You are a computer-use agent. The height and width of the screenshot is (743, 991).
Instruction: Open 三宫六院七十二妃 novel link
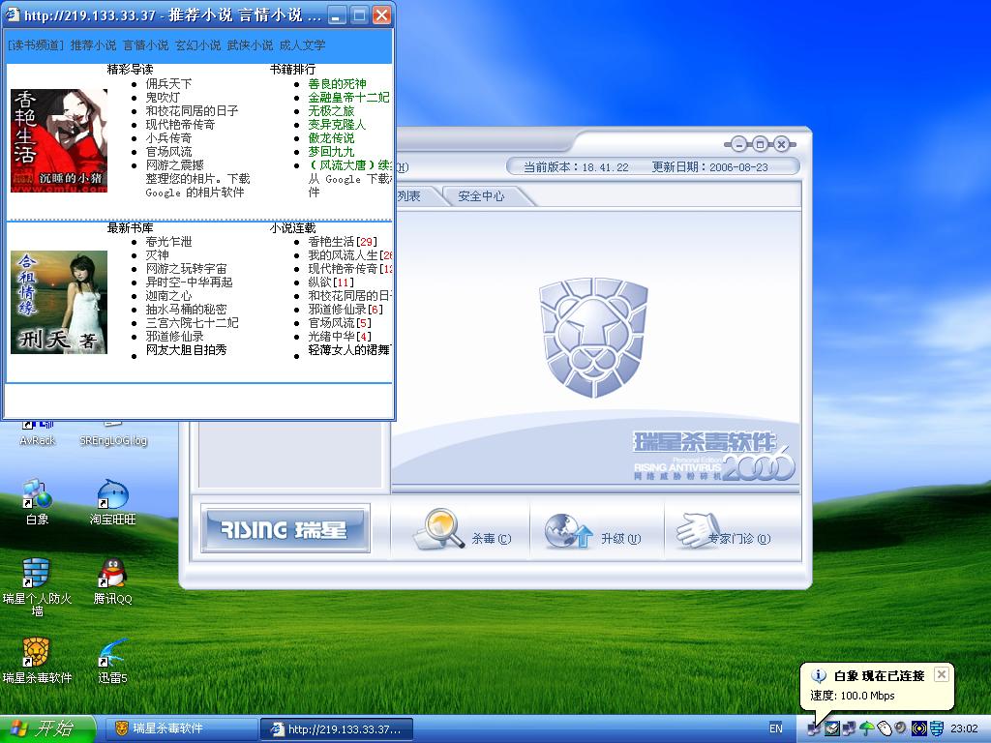(x=193, y=323)
